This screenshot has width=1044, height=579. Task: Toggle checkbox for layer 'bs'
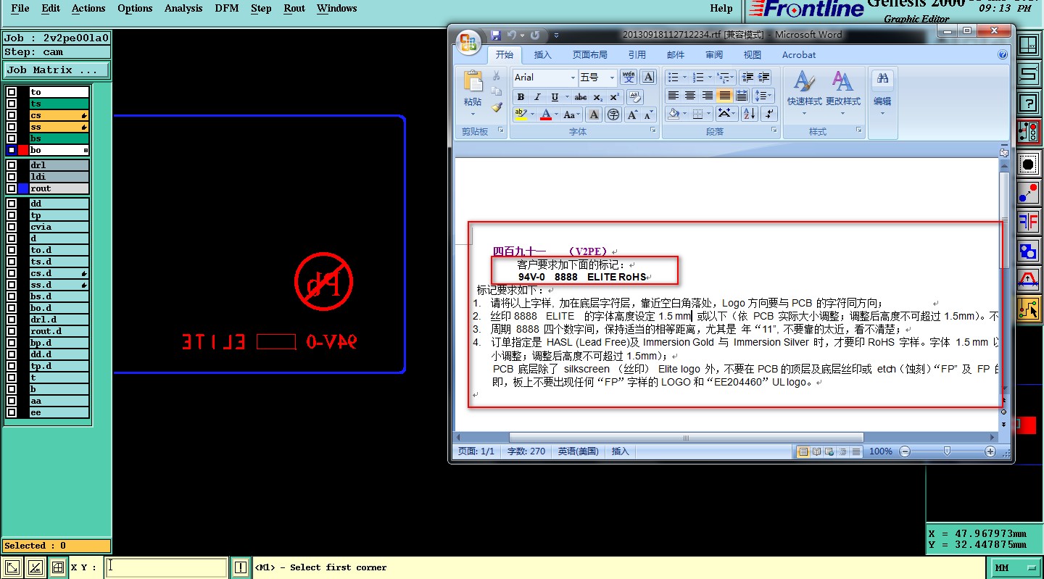(11, 138)
